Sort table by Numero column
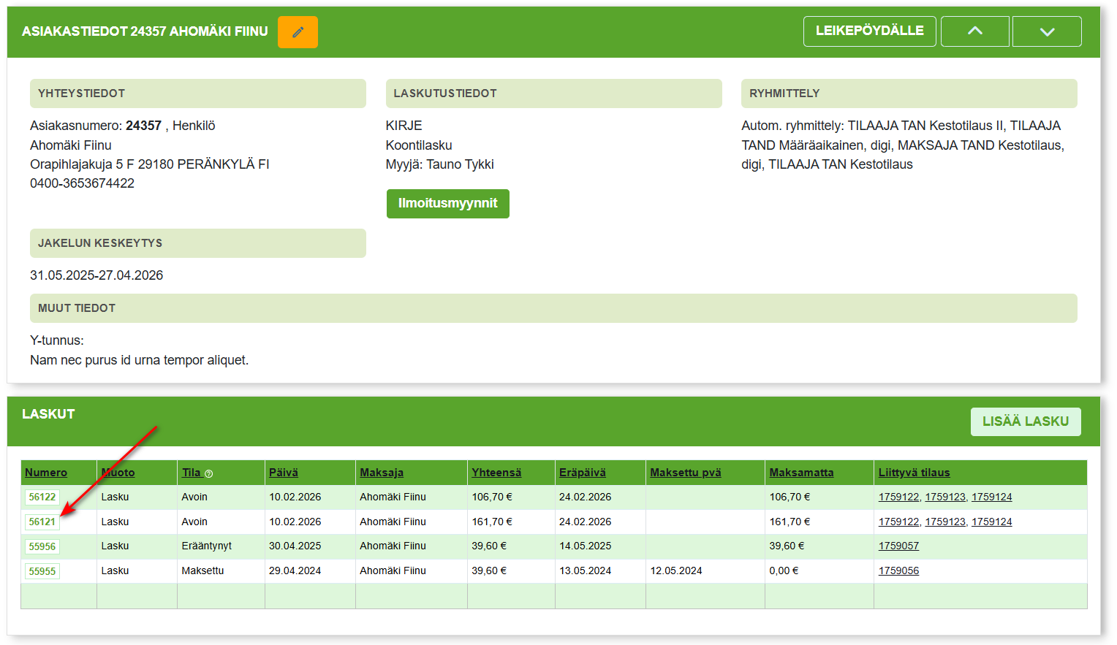Screen dimensions: 1117x645 coord(46,473)
